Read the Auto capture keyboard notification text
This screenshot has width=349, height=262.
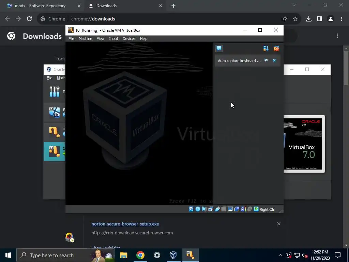(239, 61)
